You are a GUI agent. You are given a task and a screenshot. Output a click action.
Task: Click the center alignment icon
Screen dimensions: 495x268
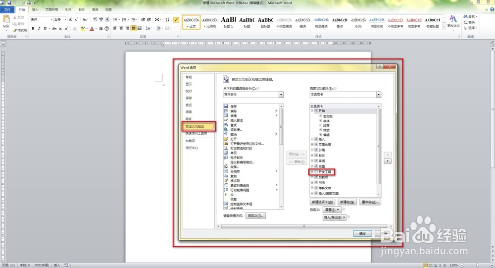(121, 28)
